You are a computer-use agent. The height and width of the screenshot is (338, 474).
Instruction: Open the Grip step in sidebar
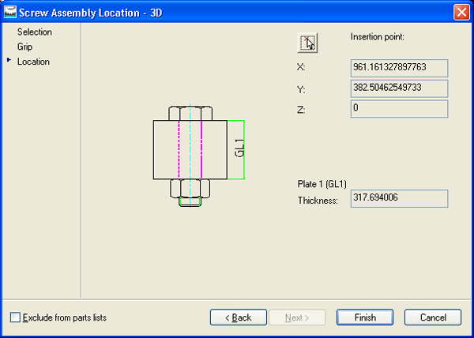coord(25,47)
